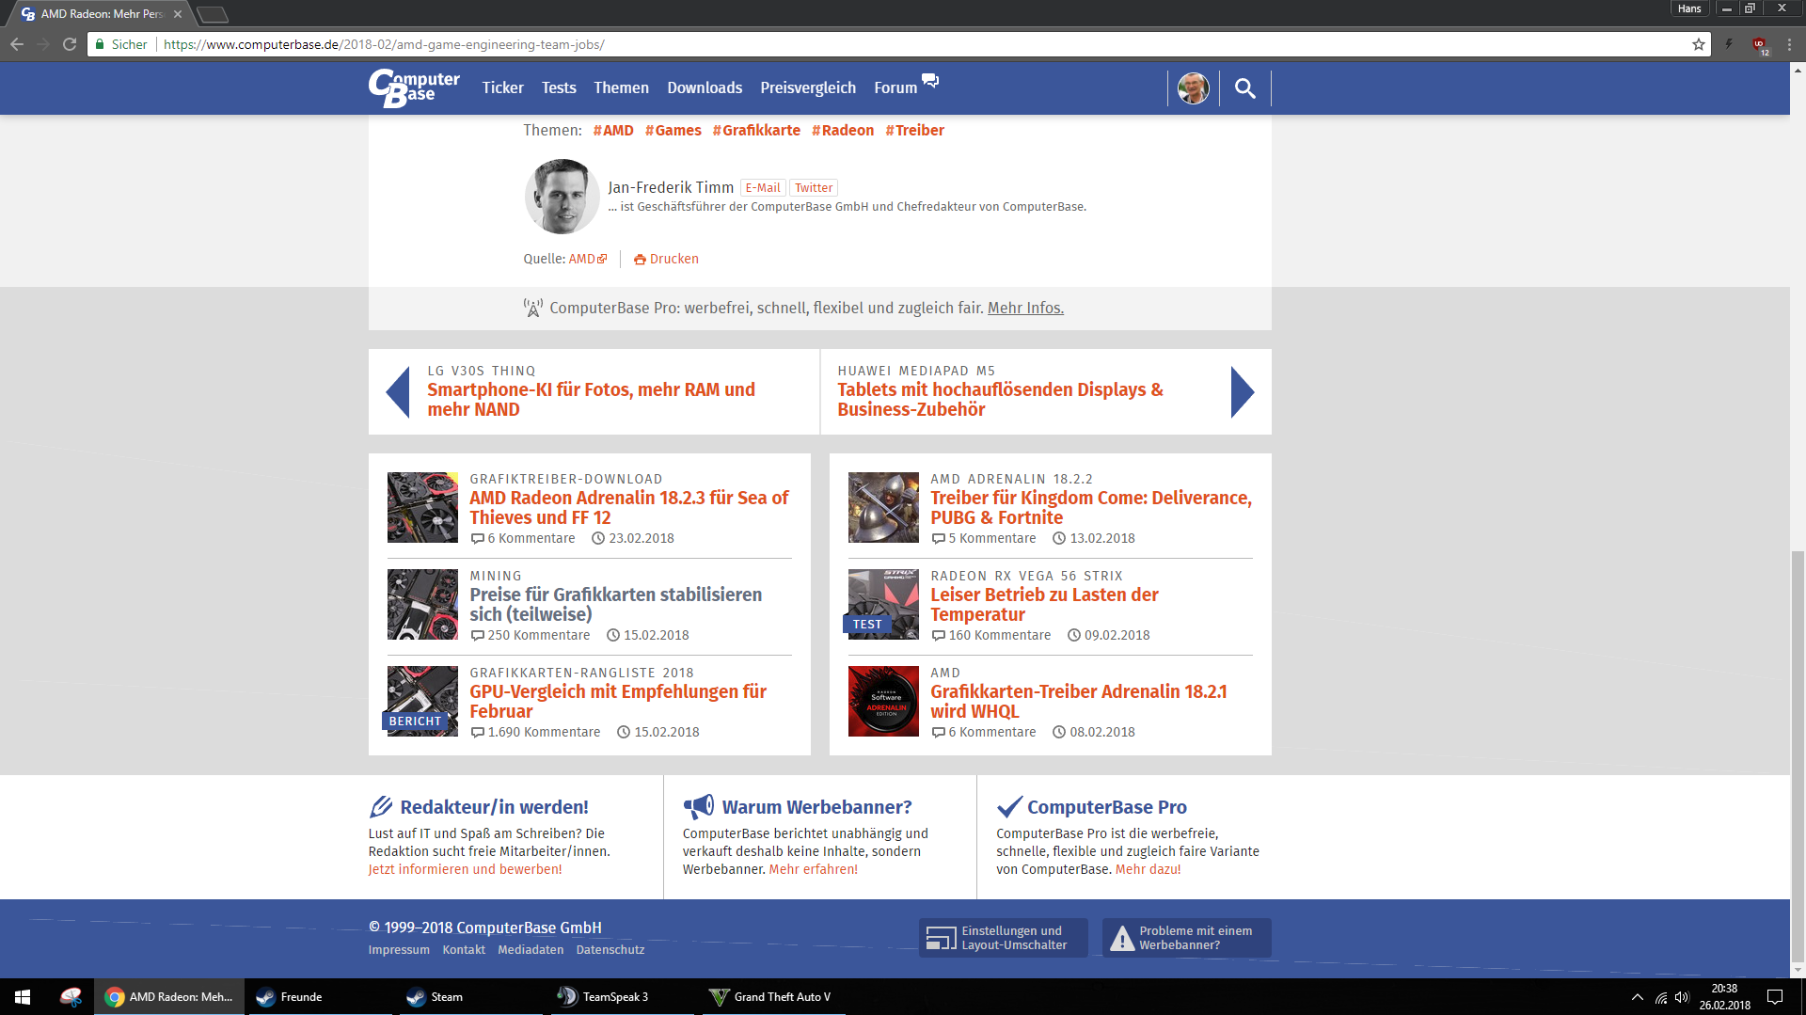Open Einstellungen und Layout-Umschalter
The image size is (1806, 1015).
click(x=1003, y=938)
